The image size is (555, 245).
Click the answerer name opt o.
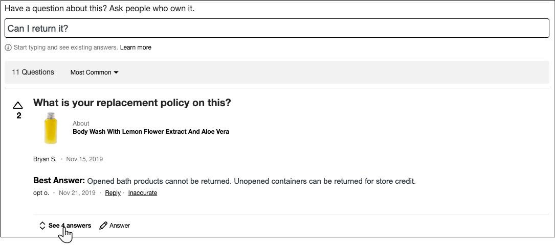[x=41, y=193]
